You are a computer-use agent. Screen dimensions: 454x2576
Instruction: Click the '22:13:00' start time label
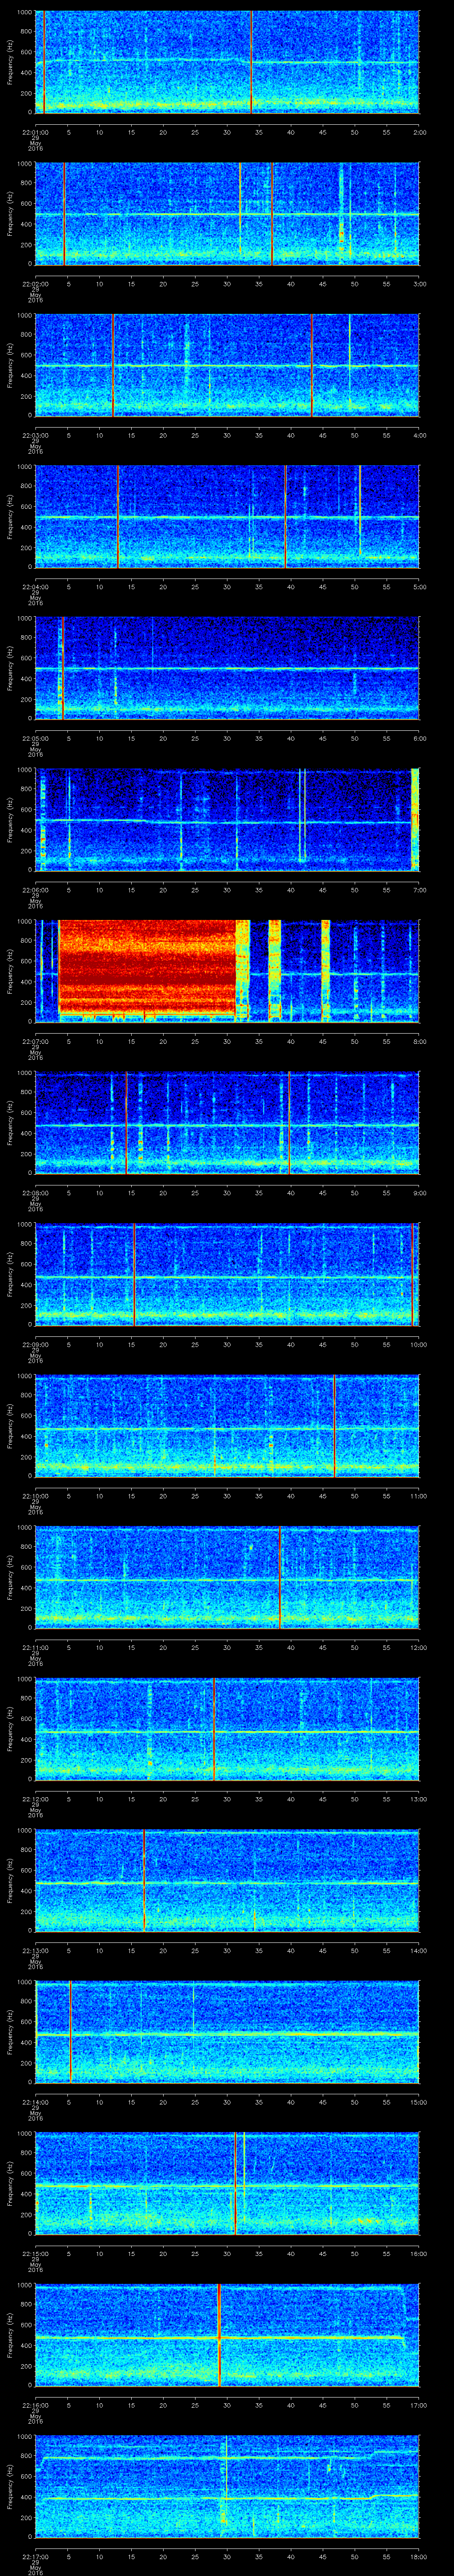pos(35,1951)
